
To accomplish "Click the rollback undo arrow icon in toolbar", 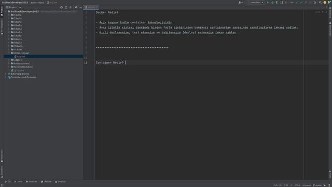I will point(315,3).
